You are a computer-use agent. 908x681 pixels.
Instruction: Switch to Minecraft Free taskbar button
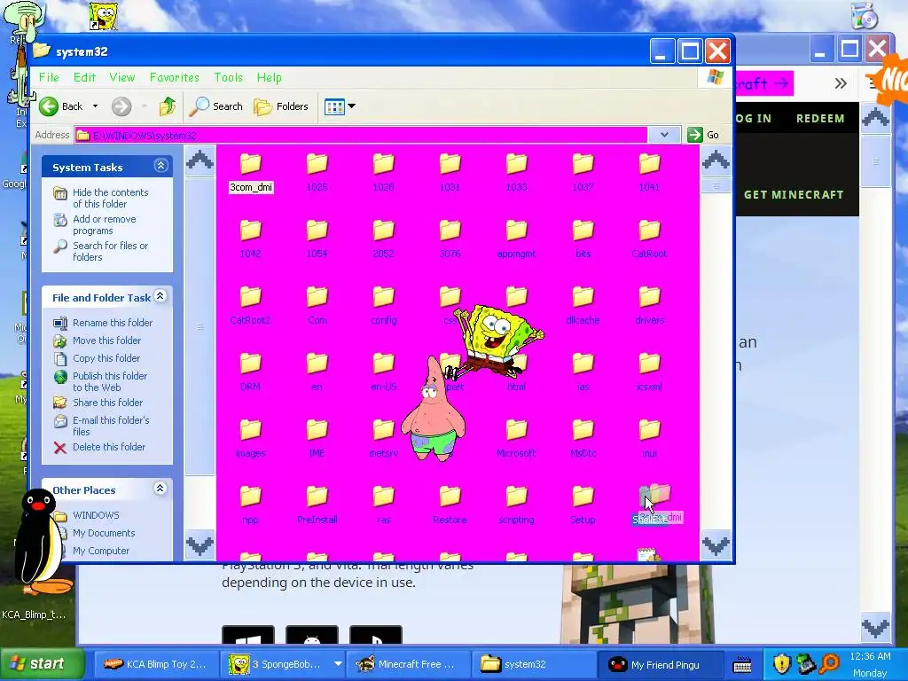coord(409,664)
